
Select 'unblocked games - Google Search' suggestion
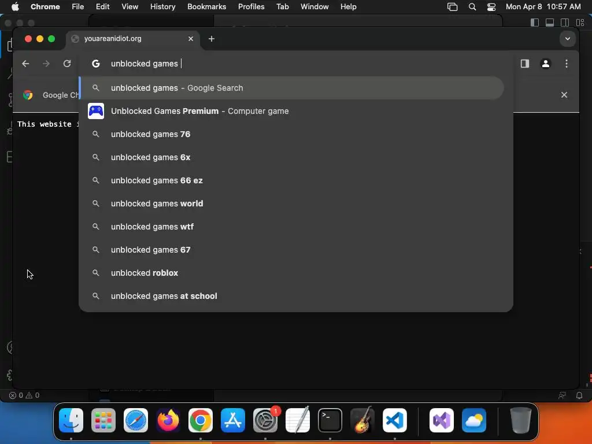click(291, 88)
